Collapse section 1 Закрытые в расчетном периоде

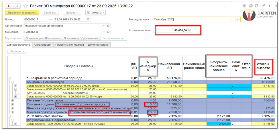(x=9, y=78)
